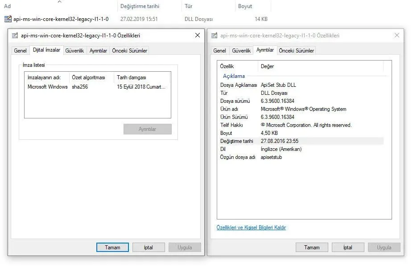Click Tamam on the right properties dialog
Screen dimensions: 413x272
tap(312, 247)
